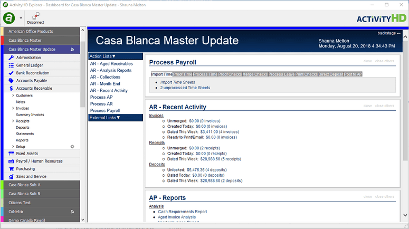Select American Office Products company
409x229 pixels.
[42, 31]
